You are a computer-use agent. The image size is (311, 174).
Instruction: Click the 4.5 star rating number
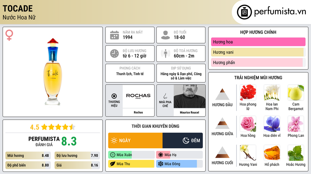[x=35, y=127]
